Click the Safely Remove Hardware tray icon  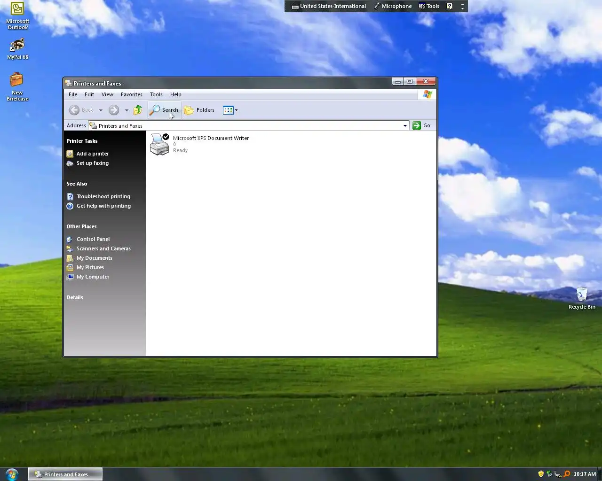(x=549, y=474)
